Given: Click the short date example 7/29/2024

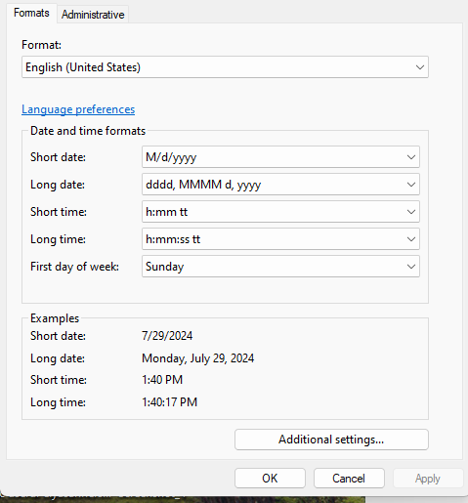Looking at the screenshot, I should click(x=167, y=336).
